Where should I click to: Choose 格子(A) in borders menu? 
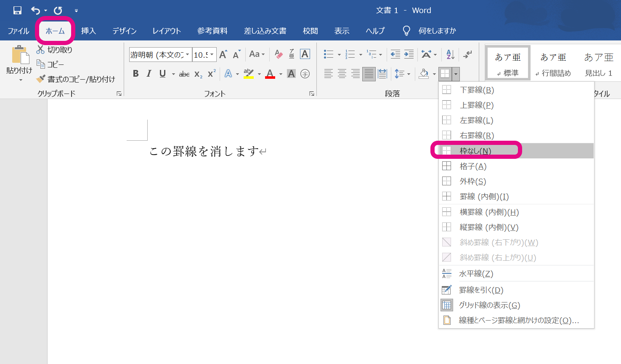[516, 166]
